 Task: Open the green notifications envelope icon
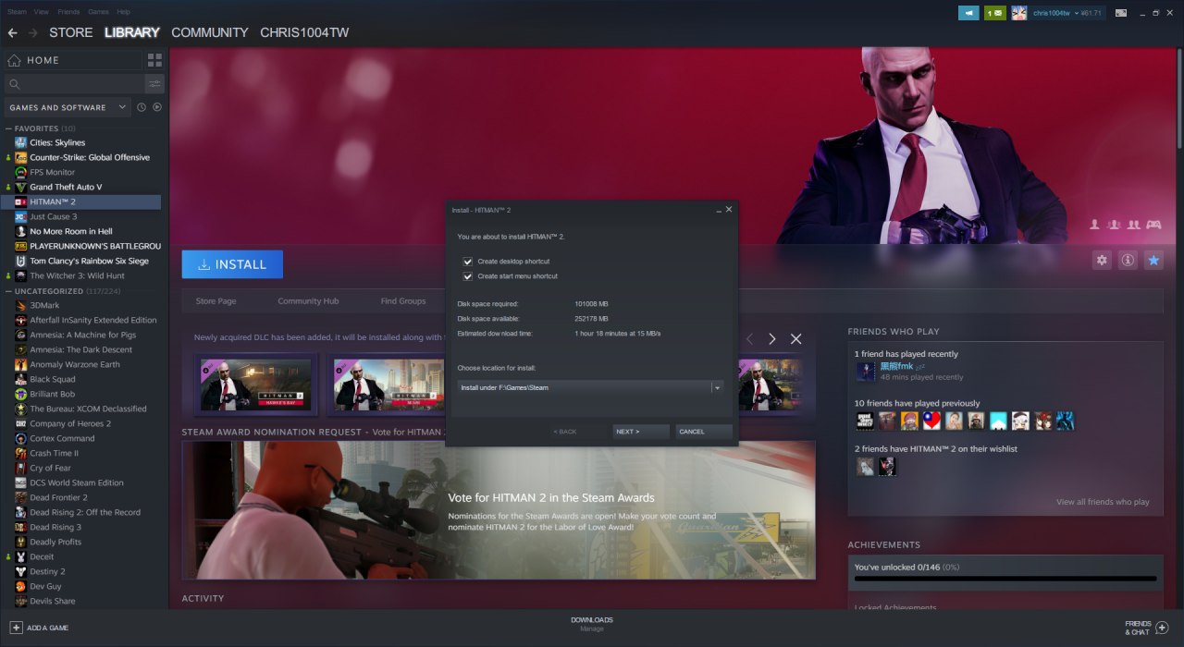(x=995, y=13)
